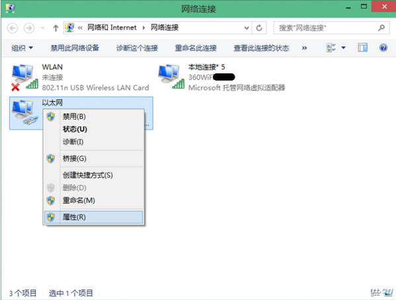Click the shield icon beside 禁用(B)
396x300 pixels.
[51, 117]
